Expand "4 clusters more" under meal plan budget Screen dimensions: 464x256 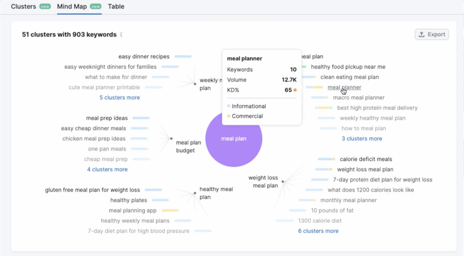(x=107, y=169)
